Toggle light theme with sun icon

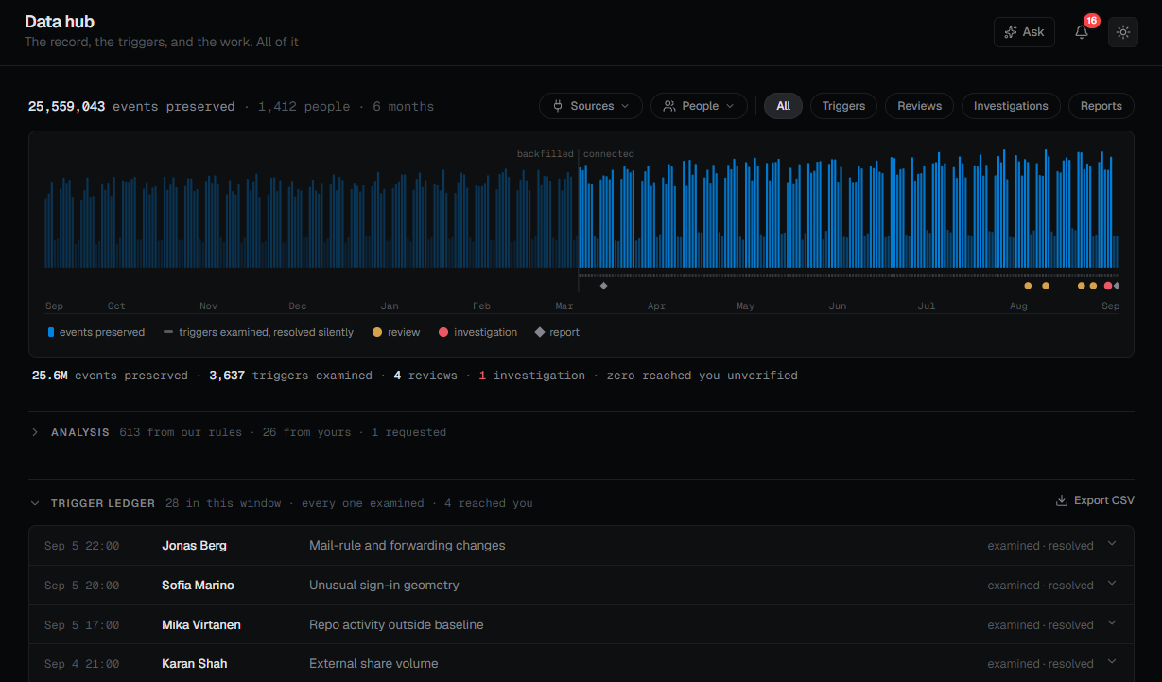(1123, 32)
